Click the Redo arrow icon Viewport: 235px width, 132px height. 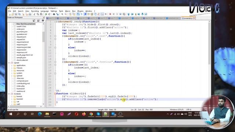tap(49, 14)
